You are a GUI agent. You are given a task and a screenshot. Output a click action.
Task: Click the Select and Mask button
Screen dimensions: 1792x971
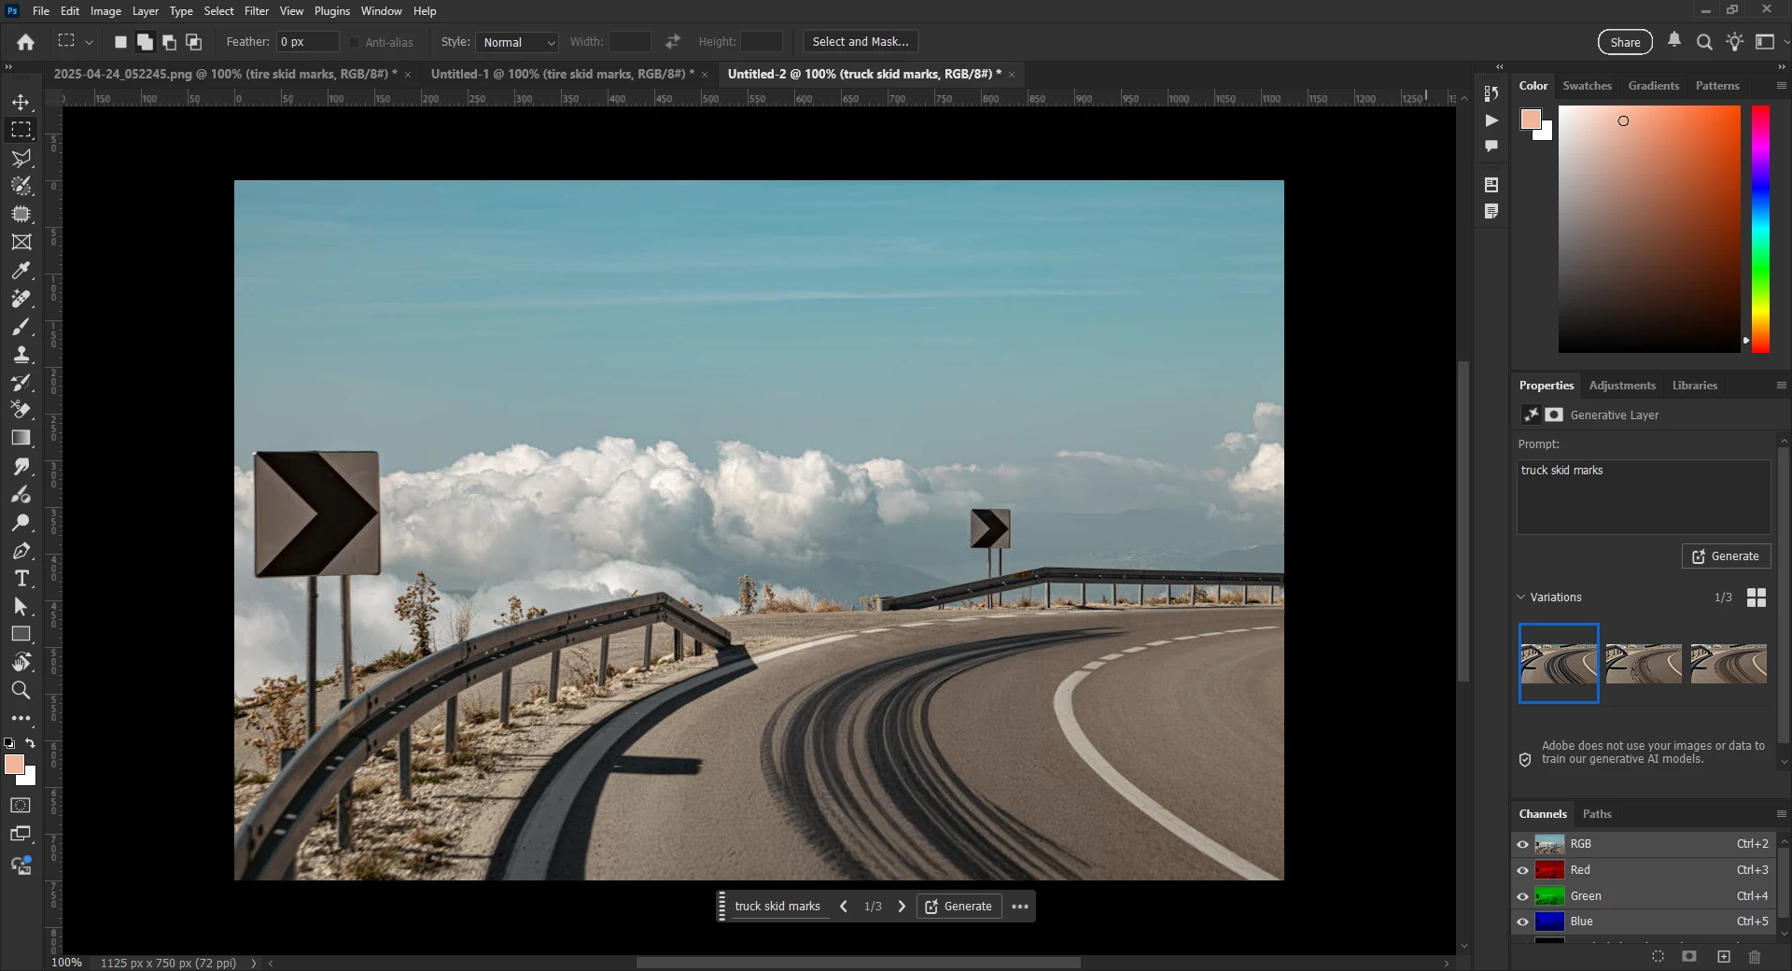pyautogui.click(x=861, y=42)
